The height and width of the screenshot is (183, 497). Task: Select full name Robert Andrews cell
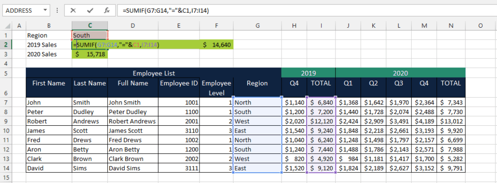point(133,121)
